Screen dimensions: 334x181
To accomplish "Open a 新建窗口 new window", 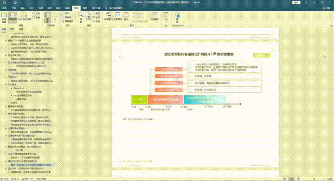I will pos(109,16).
